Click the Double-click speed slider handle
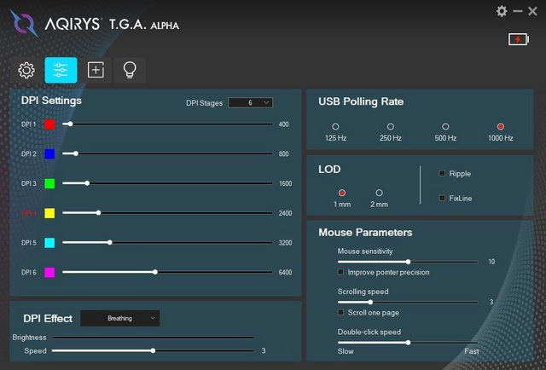 pyautogui.click(x=408, y=343)
